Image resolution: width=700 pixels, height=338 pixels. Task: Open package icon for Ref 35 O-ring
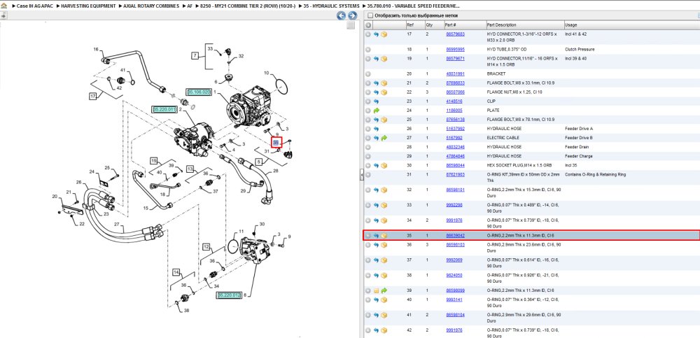pos(384,235)
